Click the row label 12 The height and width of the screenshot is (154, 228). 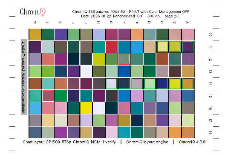[x=210, y=59]
